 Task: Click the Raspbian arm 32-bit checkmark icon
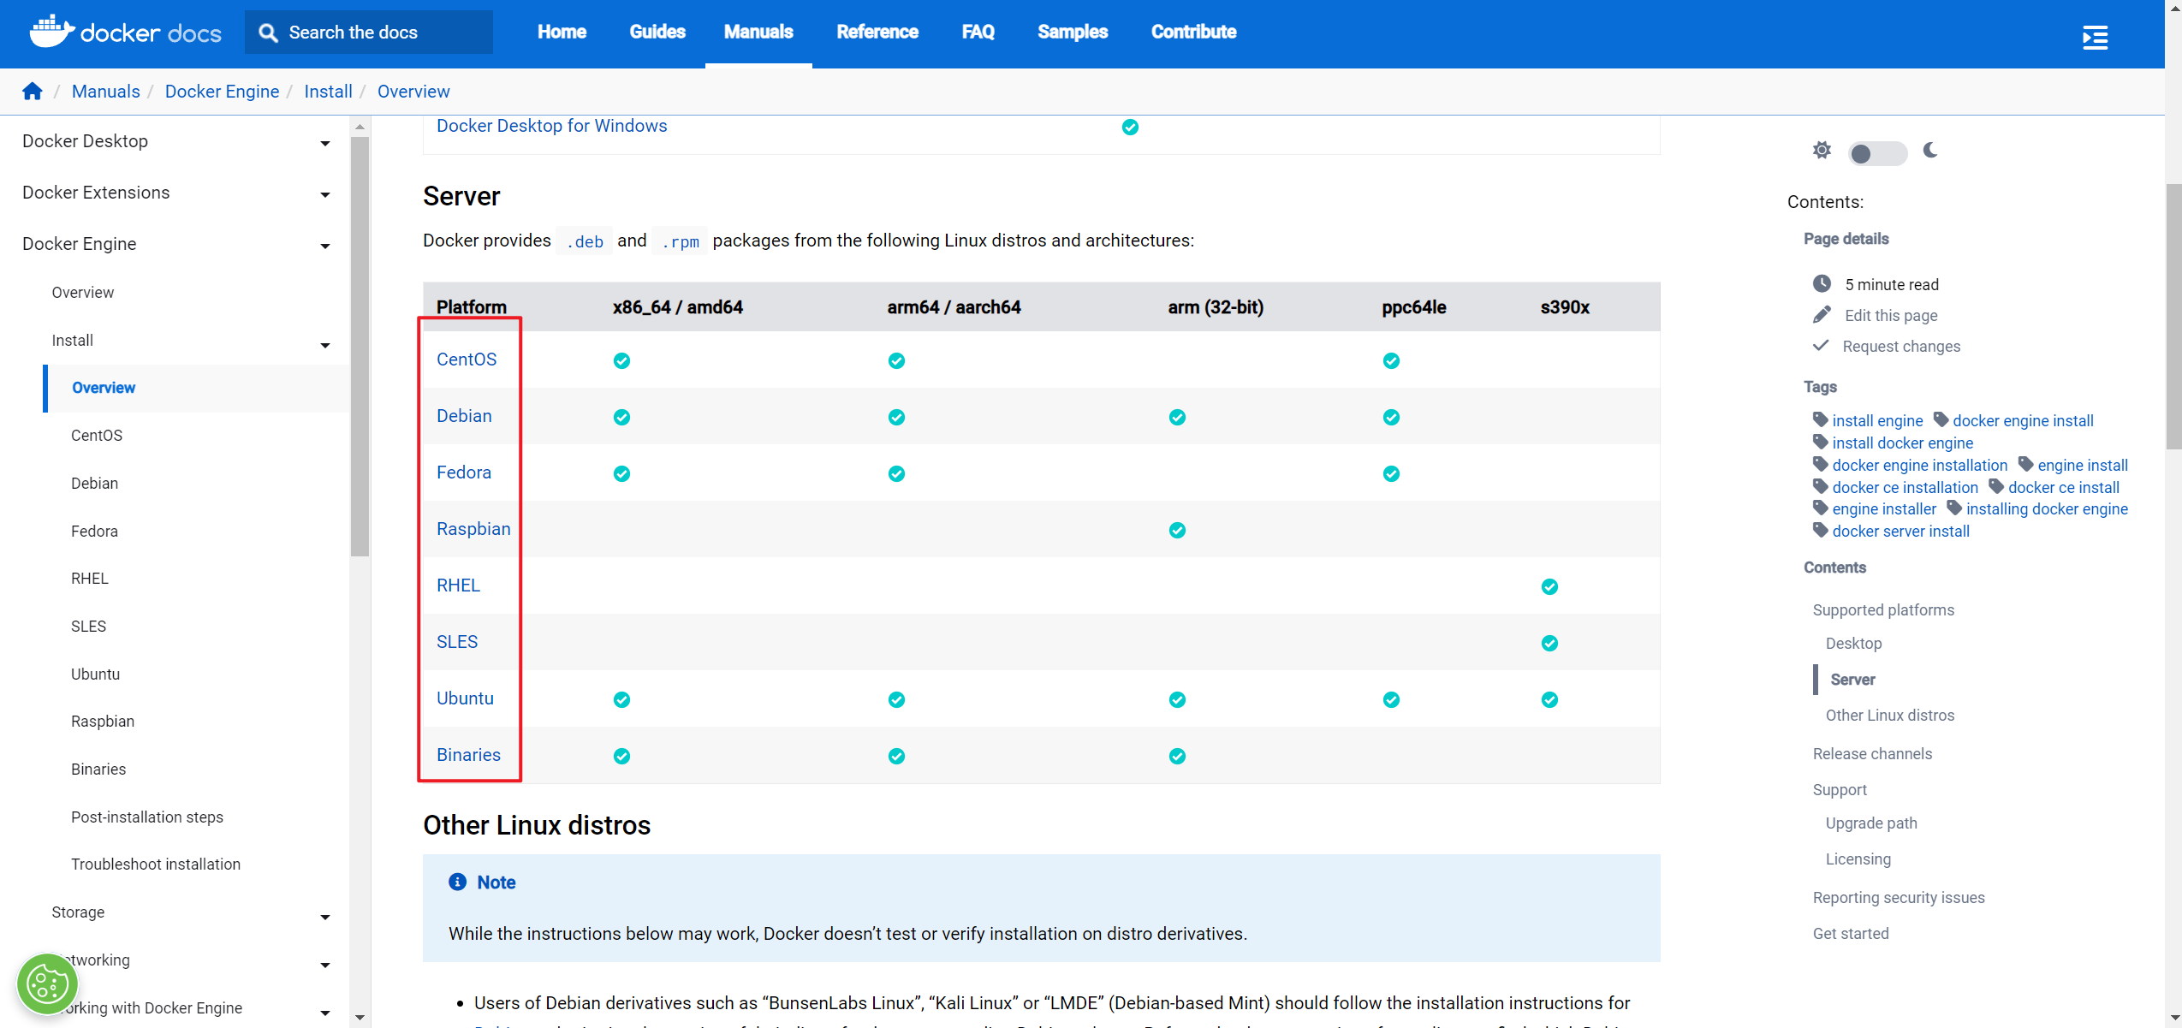click(1177, 530)
